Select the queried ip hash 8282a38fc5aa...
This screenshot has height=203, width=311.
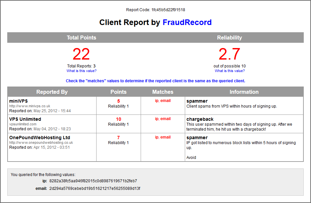pos(93,181)
